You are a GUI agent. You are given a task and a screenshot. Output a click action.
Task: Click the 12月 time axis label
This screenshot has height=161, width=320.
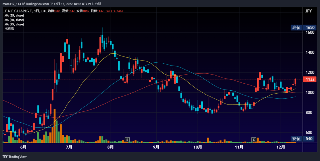[281, 147]
